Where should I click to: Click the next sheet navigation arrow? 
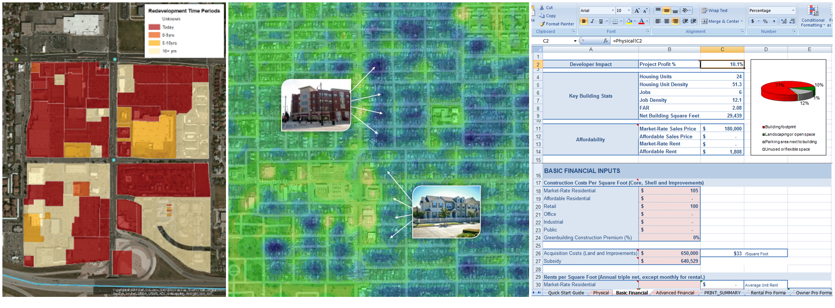click(534, 293)
